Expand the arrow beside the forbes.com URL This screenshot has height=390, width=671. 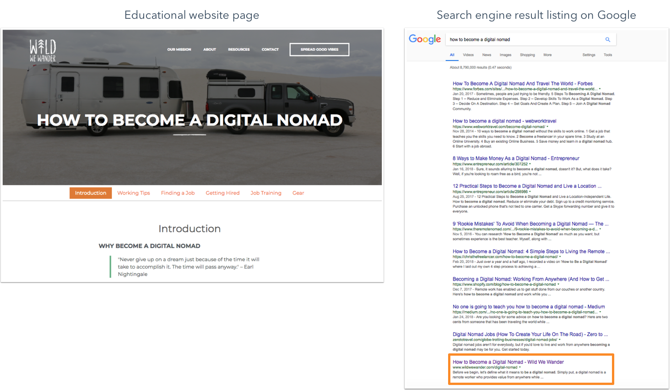(600, 89)
